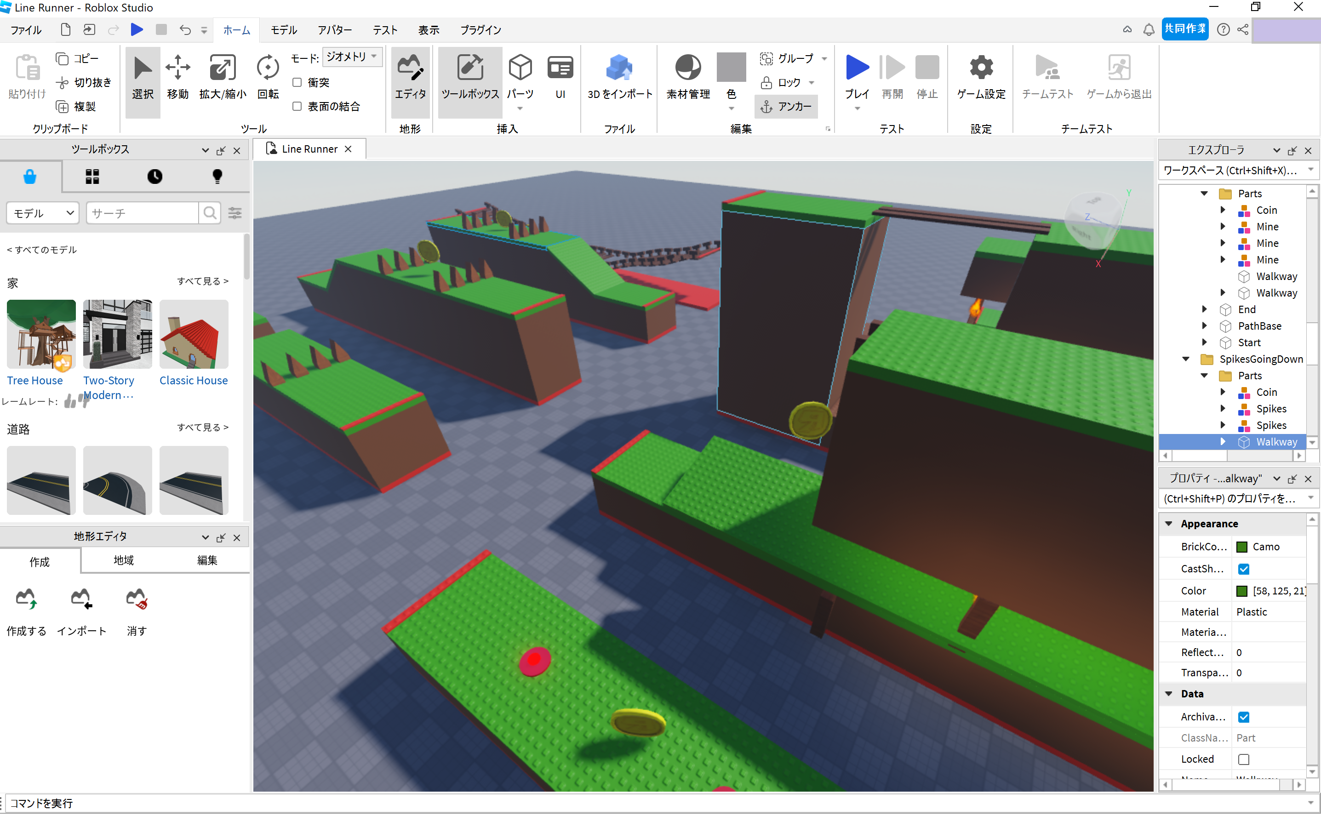
Task: Open Toolbox creations (lightbulb) tab
Action: coord(217,177)
